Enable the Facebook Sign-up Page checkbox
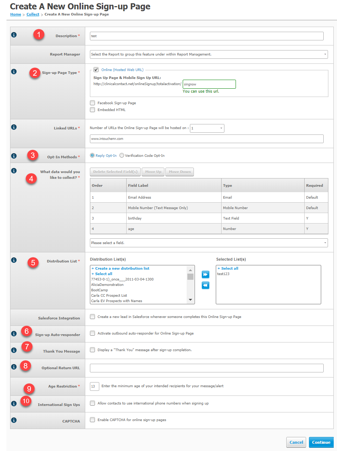 pos(92,103)
